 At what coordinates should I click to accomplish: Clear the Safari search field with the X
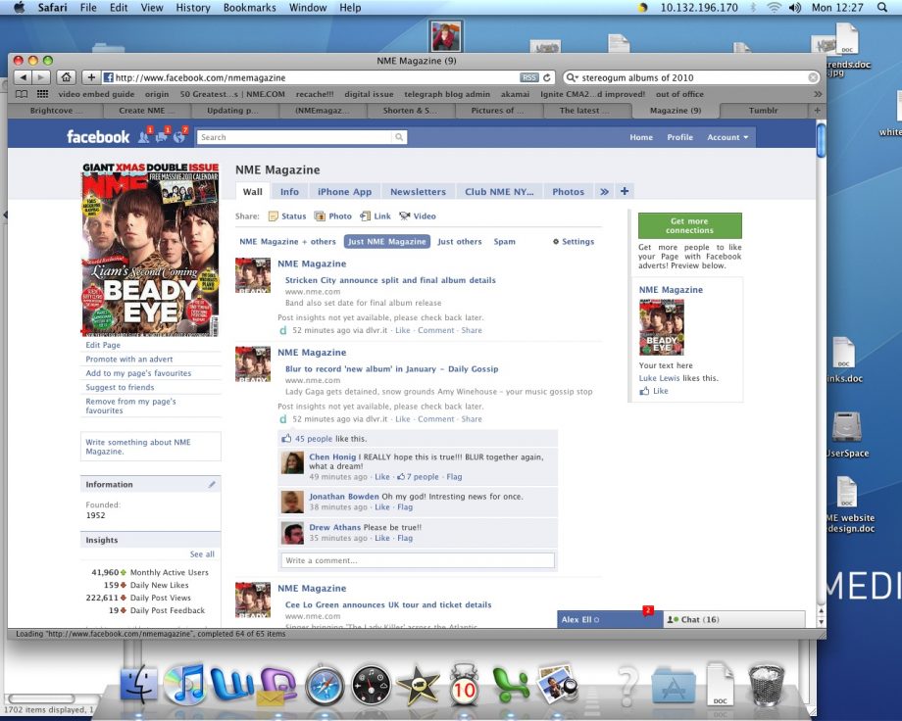point(812,77)
